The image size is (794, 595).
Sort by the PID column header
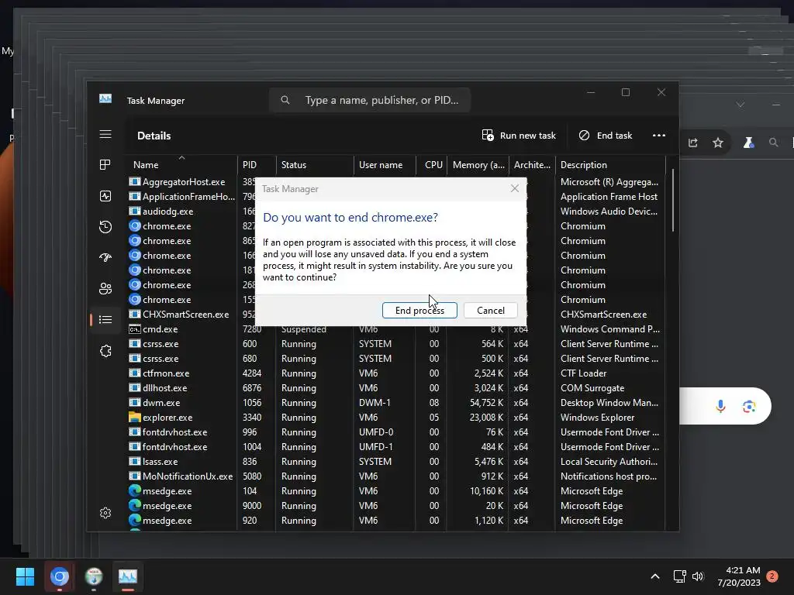click(x=256, y=164)
